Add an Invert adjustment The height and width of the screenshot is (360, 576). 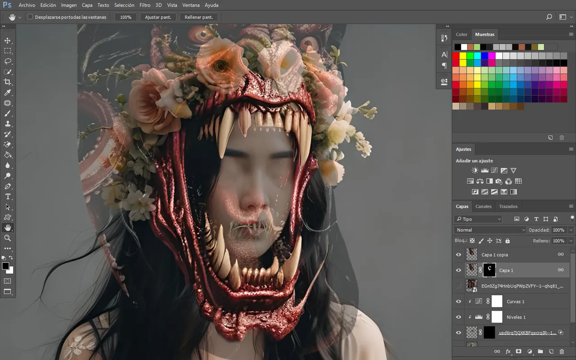[x=475, y=192]
